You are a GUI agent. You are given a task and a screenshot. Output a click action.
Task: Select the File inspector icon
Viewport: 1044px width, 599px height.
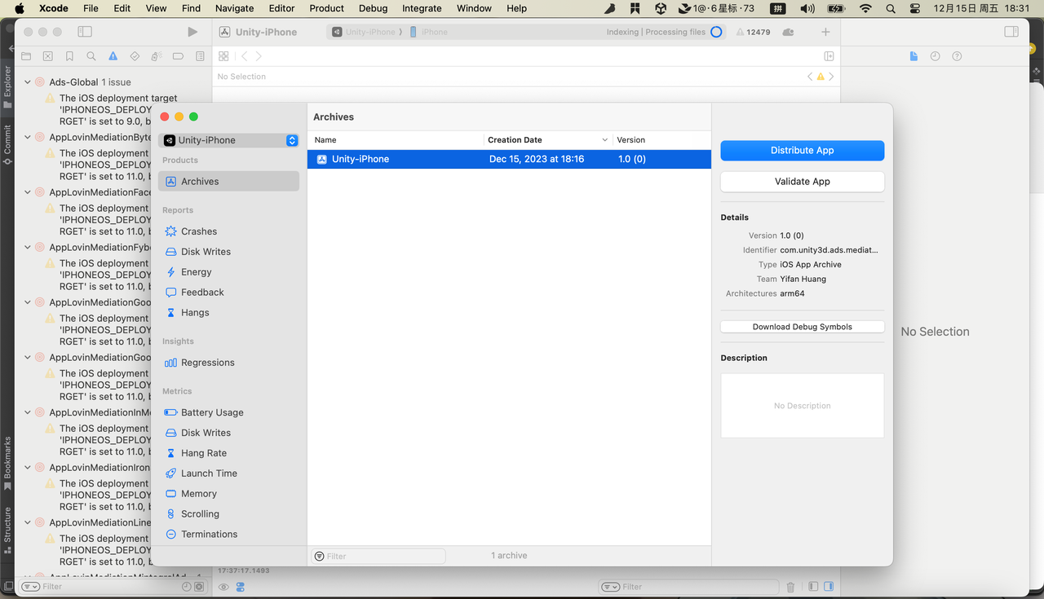coord(913,56)
